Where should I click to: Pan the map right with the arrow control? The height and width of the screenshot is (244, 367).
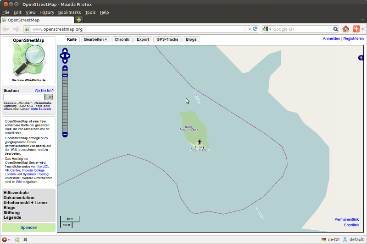click(68, 56)
